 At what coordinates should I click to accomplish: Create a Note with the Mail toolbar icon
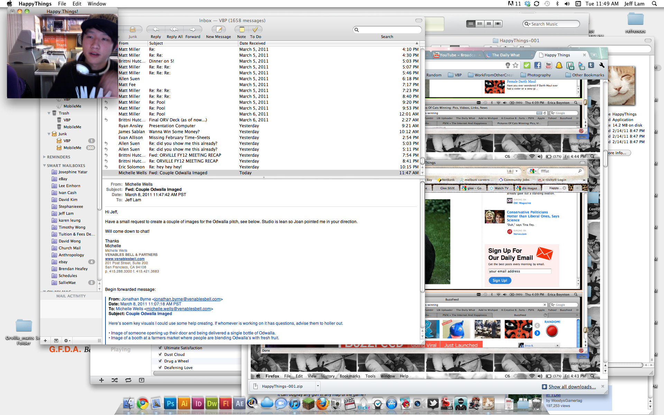pyautogui.click(x=242, y=30)
